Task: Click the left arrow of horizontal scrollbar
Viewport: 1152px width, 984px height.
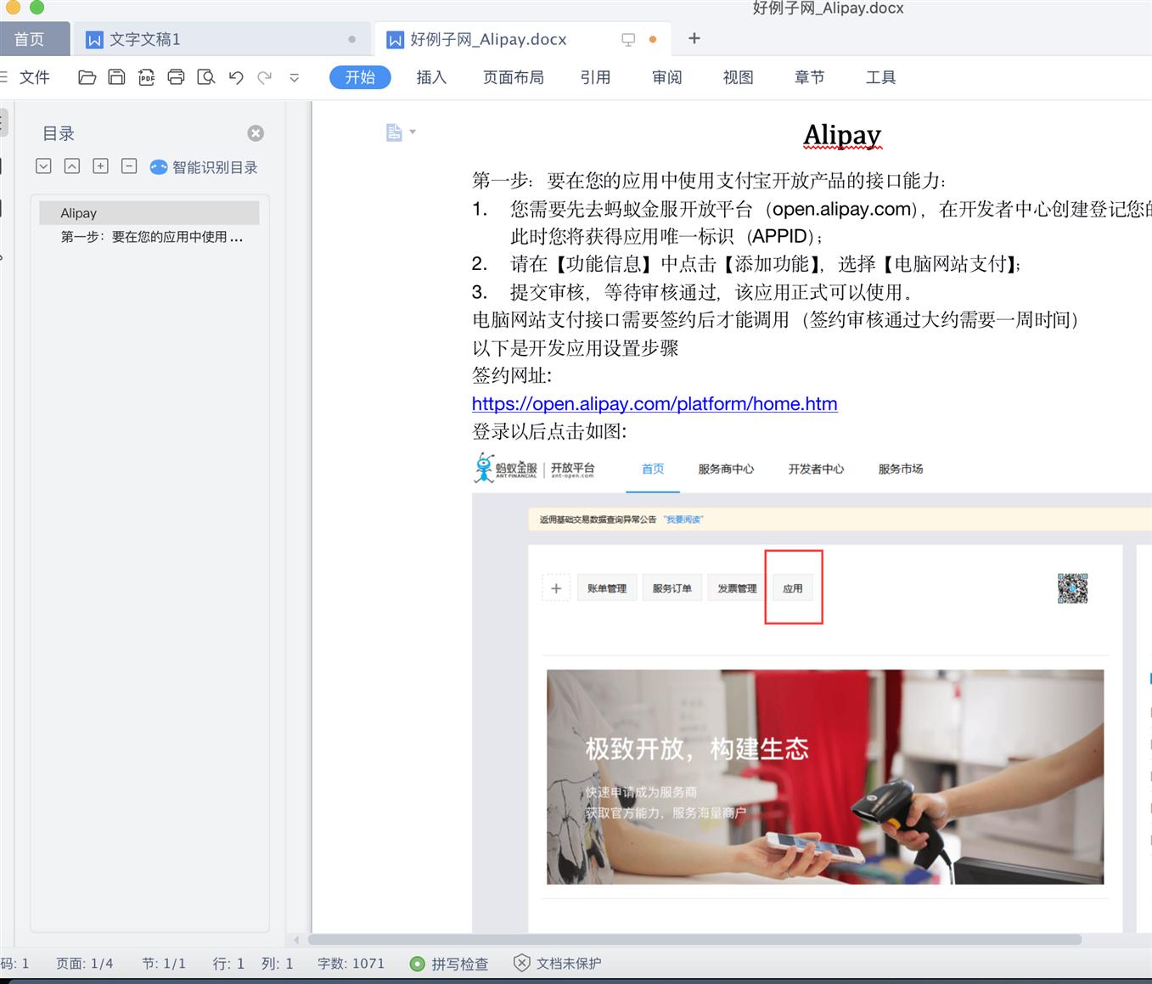Action: tap(296, 940)
